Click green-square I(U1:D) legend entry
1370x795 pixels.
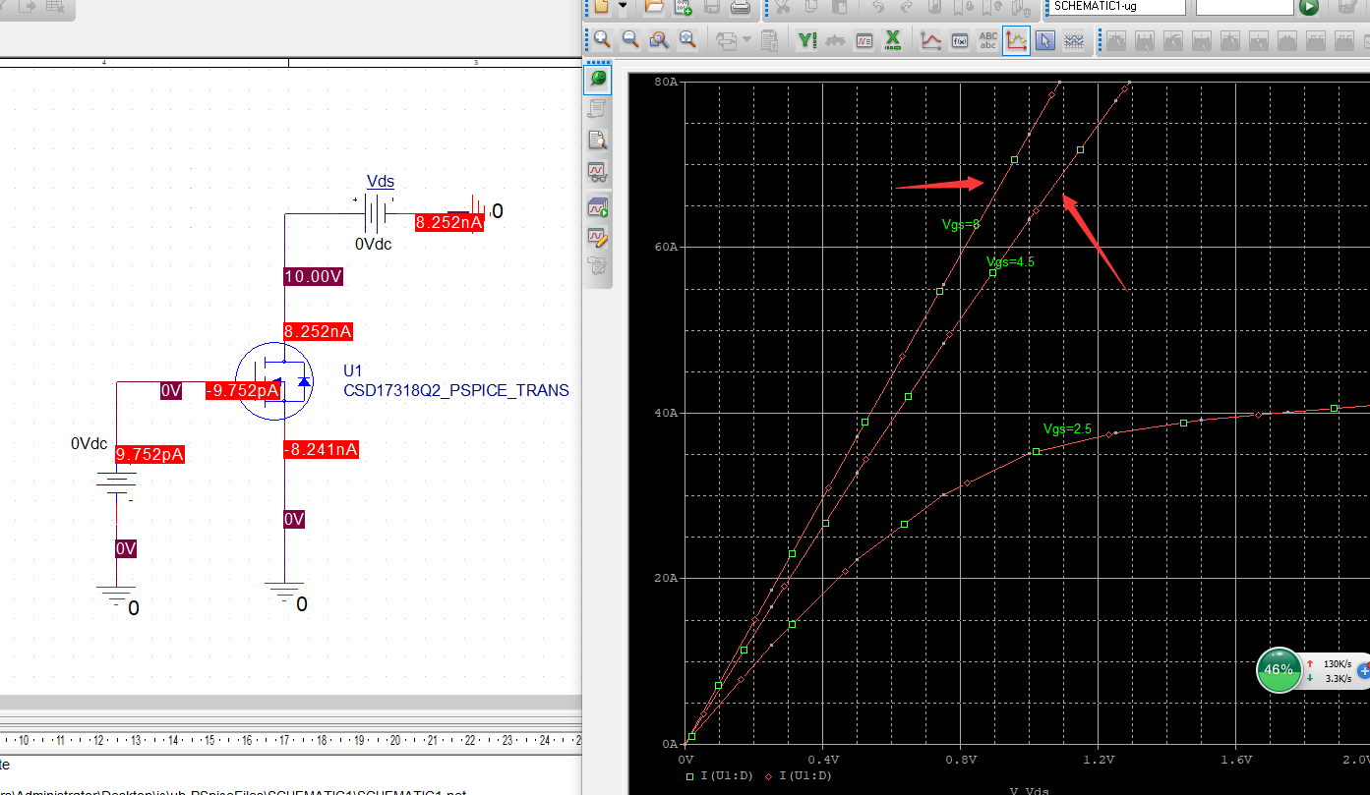[720, 775]
